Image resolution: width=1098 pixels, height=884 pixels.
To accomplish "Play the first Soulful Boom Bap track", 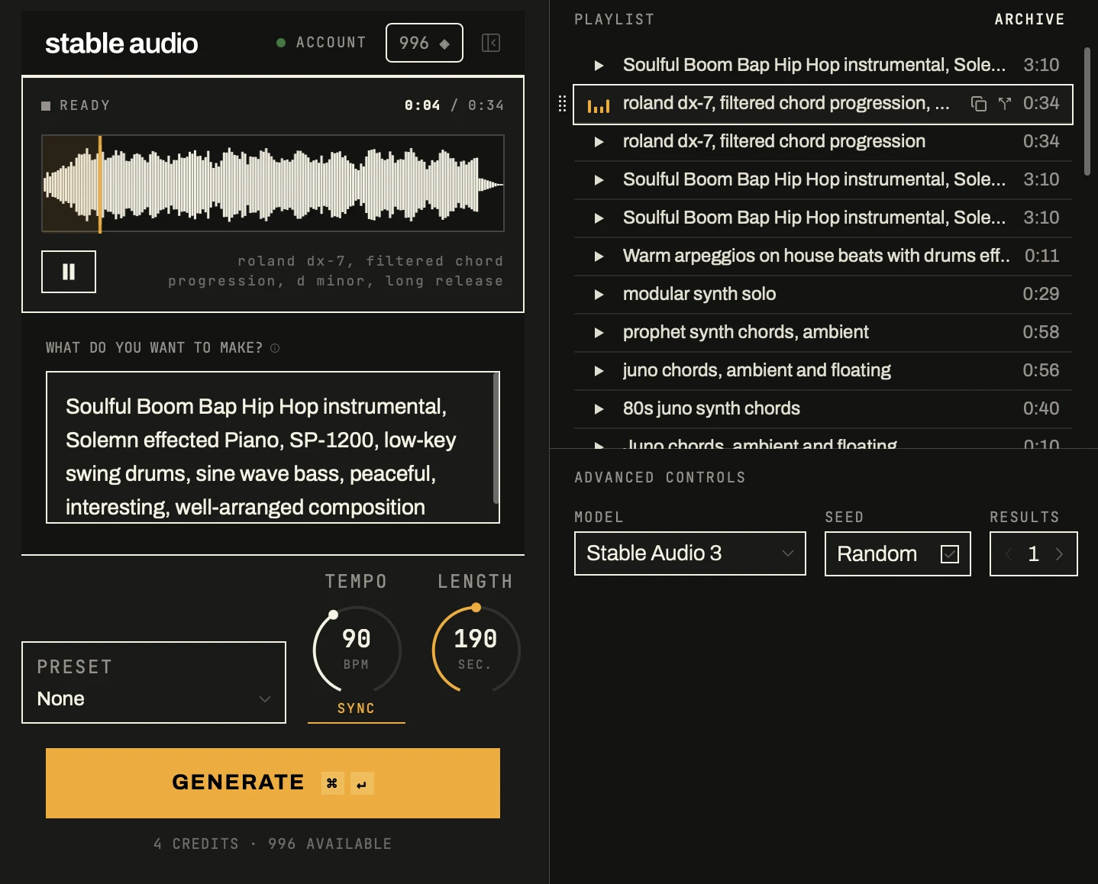I will (599, 66).
